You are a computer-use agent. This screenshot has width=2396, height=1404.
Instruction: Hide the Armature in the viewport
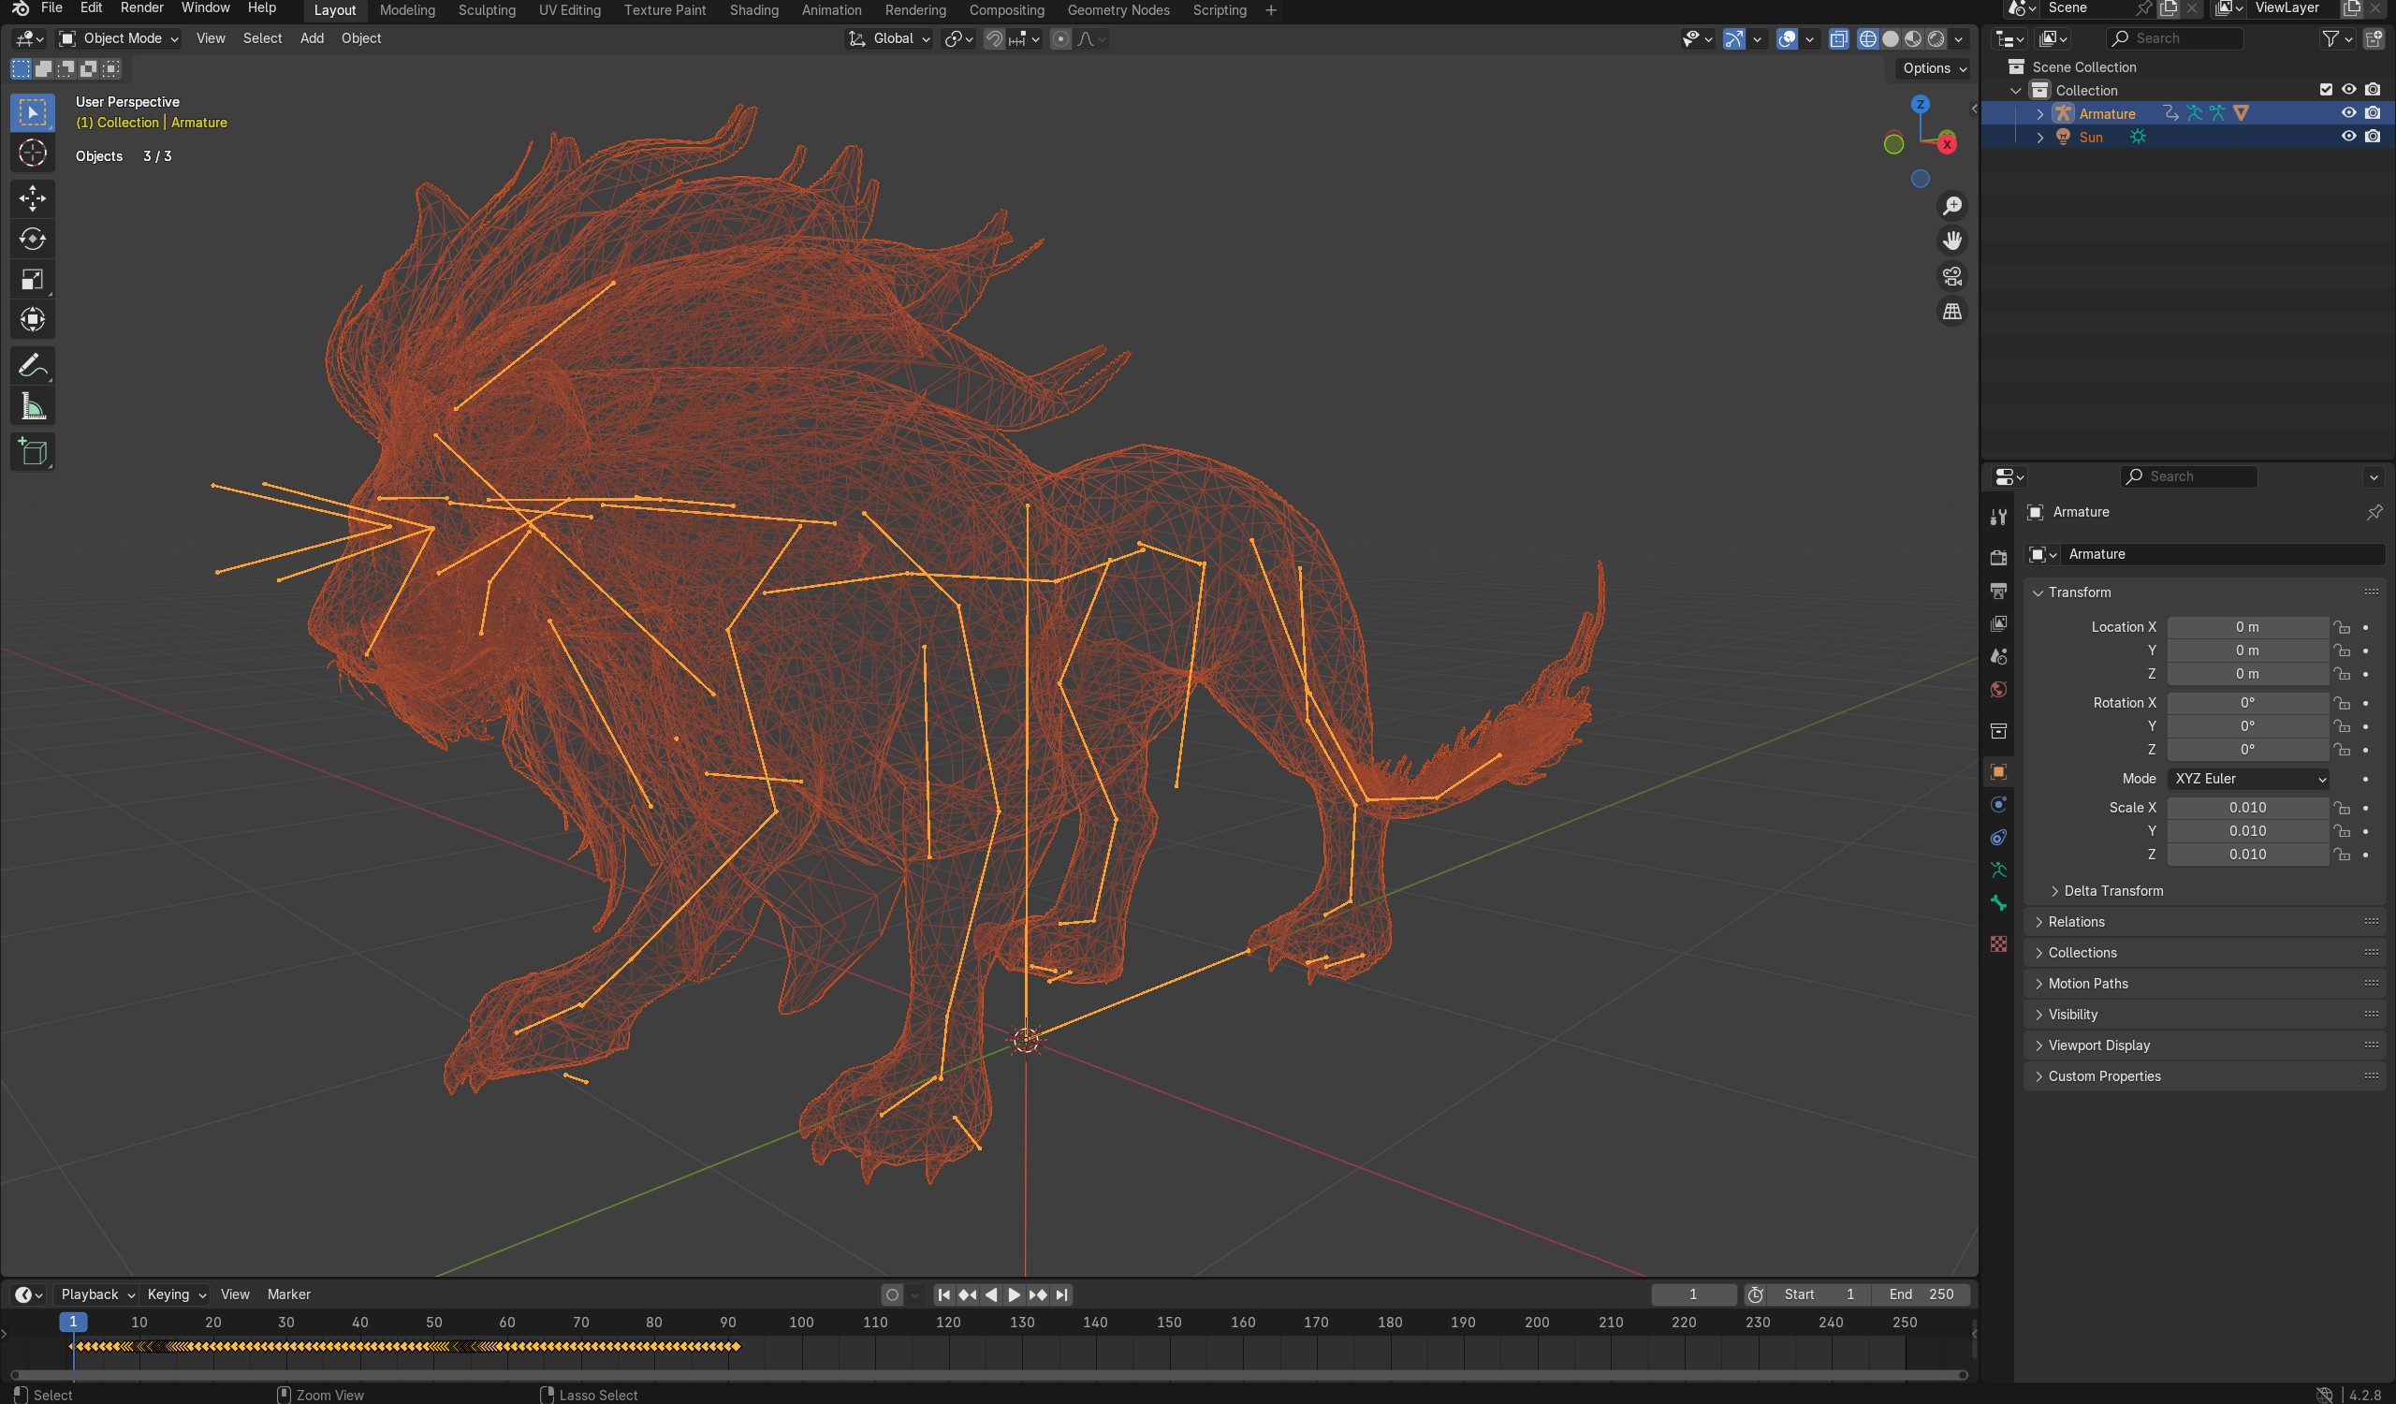pyautogui.click(x=2348, y=113)
